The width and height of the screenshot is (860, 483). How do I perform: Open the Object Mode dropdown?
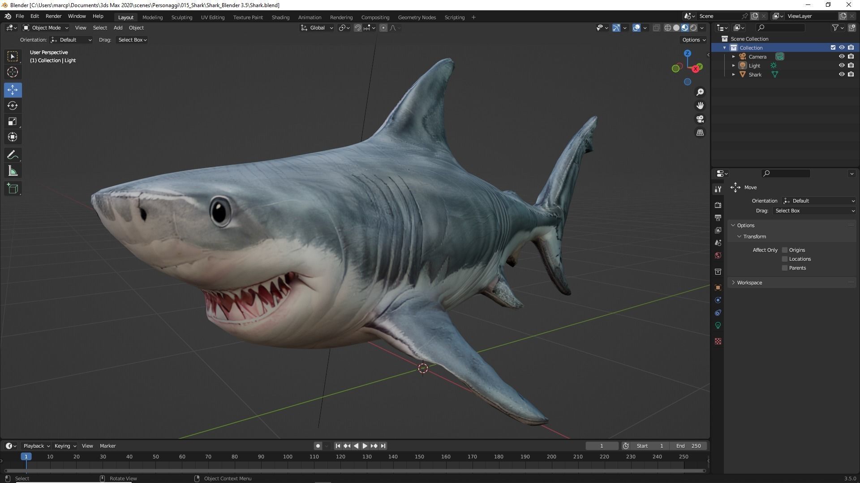(46, 28)
